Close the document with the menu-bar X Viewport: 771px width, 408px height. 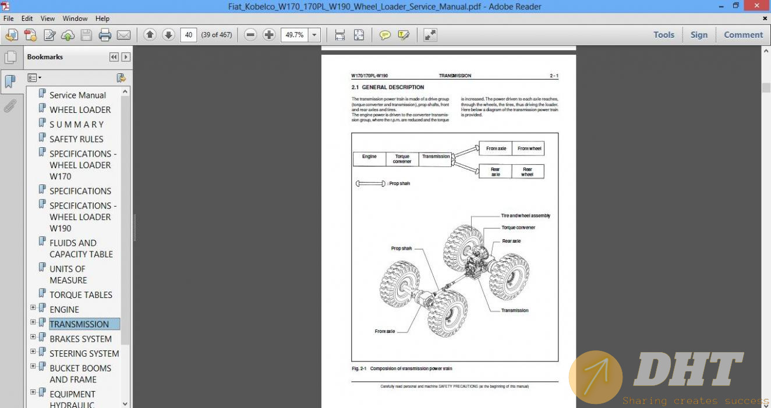pos(765,19)
